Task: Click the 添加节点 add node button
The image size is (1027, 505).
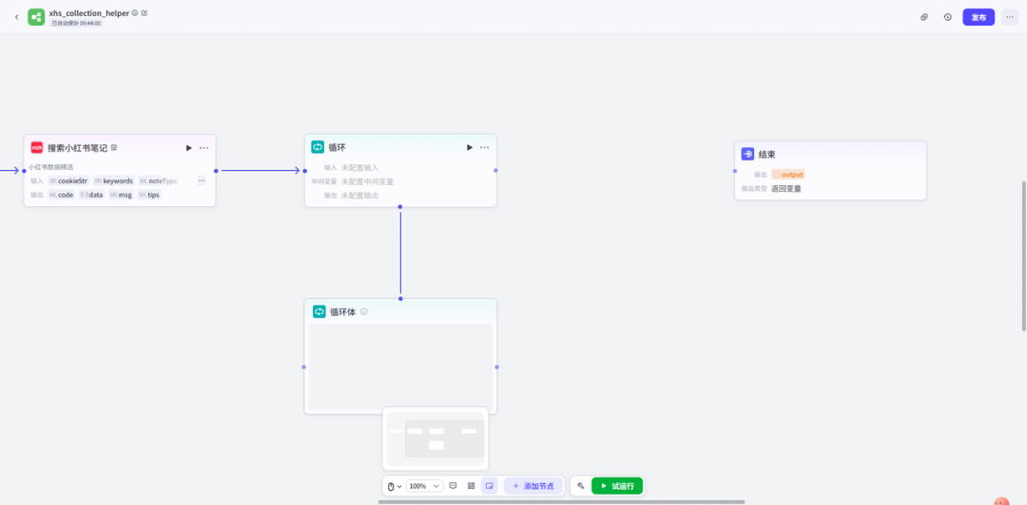Action: 533,486
